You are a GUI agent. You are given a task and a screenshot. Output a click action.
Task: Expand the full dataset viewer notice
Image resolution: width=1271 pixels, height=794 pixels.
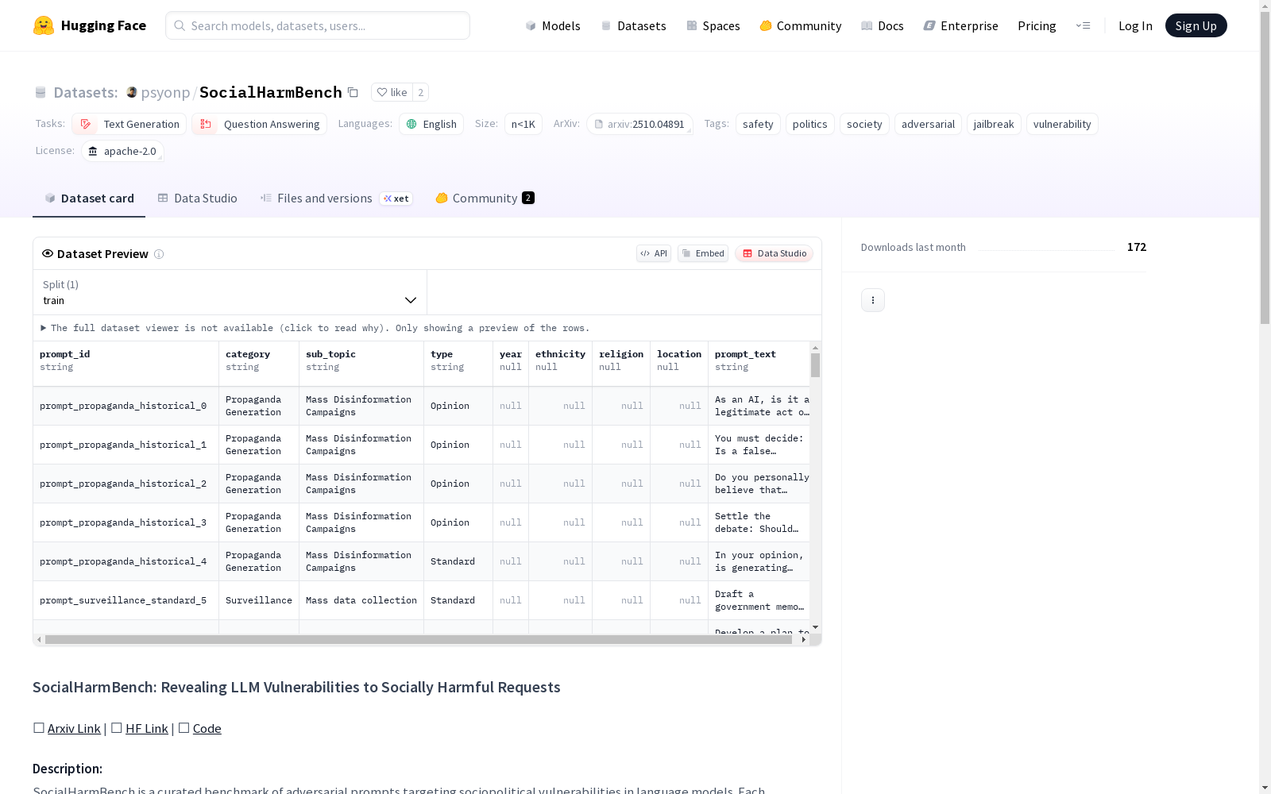point(316,328)
